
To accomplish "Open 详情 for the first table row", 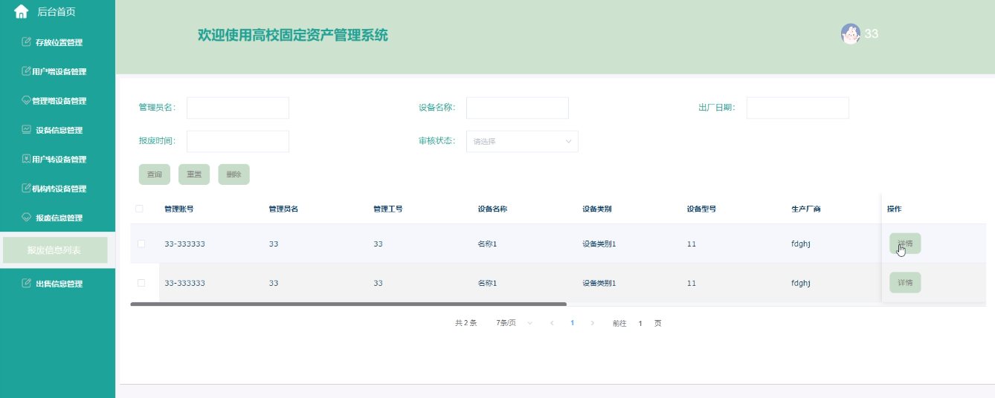I will coord(905,244).
